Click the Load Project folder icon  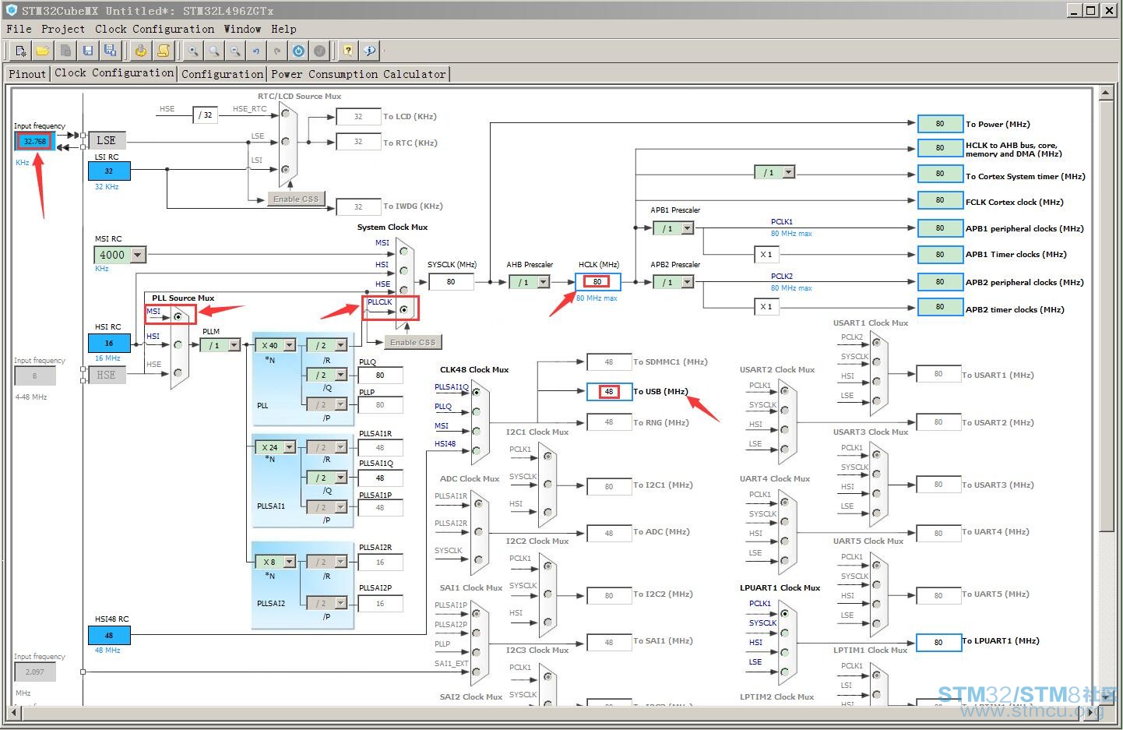[x=43, y=51]
